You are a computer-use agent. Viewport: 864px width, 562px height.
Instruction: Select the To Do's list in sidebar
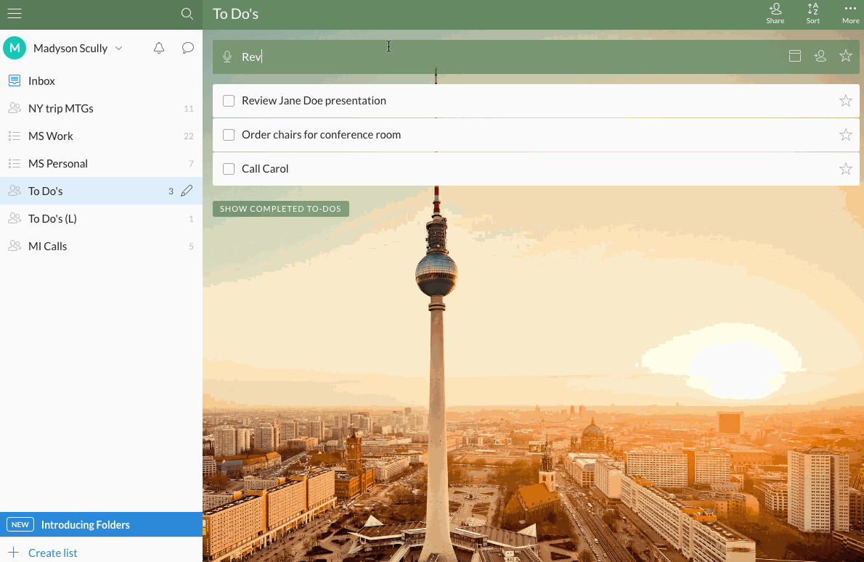pyautogui.click(x=102, y=191)
